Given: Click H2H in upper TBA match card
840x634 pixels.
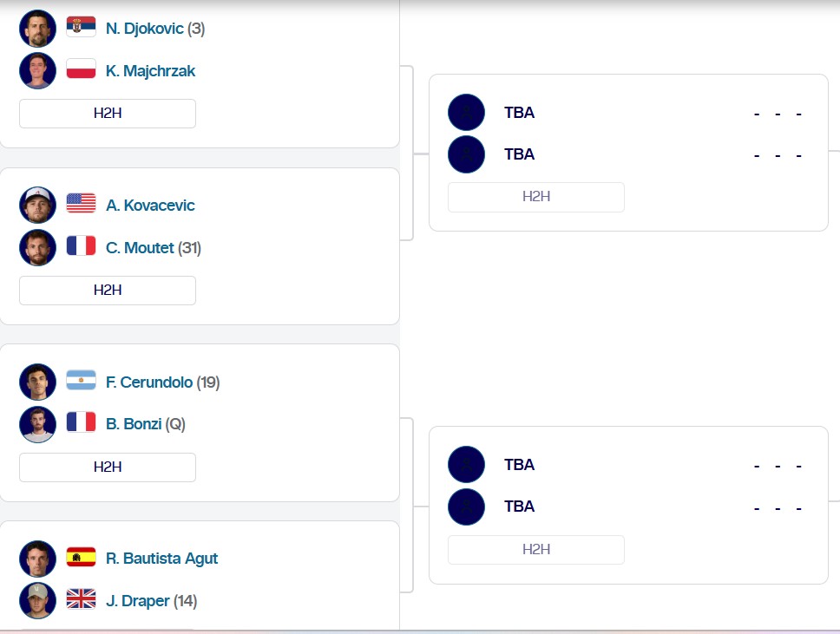Looking at the screenshot, I should pos(535,197).
